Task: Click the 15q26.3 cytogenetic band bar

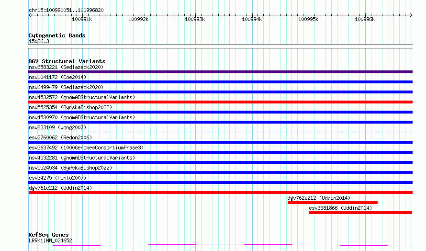Action: [220, 46]
